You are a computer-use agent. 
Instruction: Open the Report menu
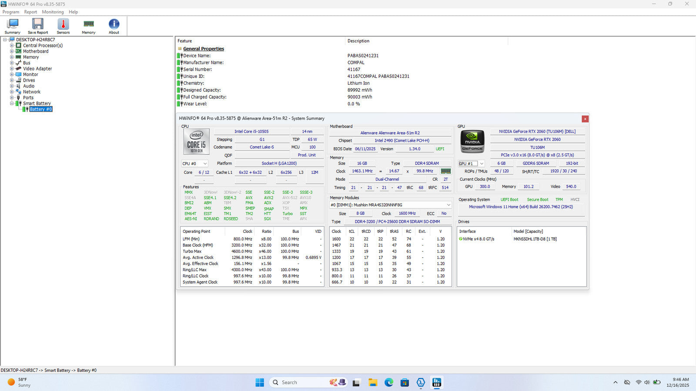[x=30, y=12]
